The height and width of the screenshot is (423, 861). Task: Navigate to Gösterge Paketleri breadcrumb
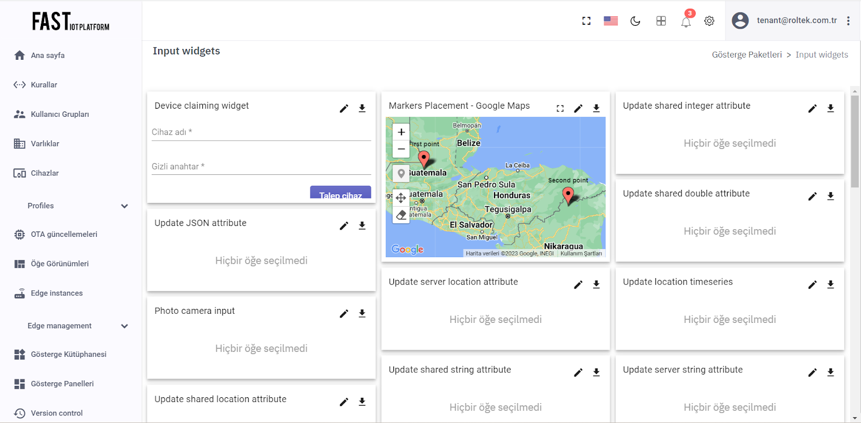tap(747, 55)
